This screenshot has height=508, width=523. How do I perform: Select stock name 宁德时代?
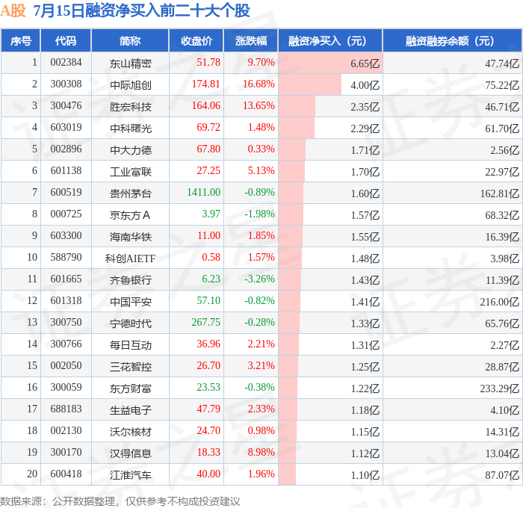click(x=131, y=323)
